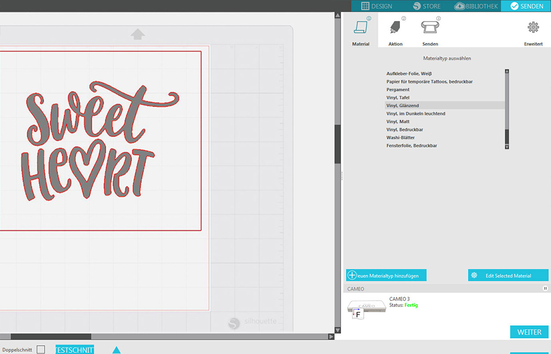The height and width of the screenshot is (354, 551).
Task: Go to the BIBLIOTHEK tab
Action: [476, 6]
